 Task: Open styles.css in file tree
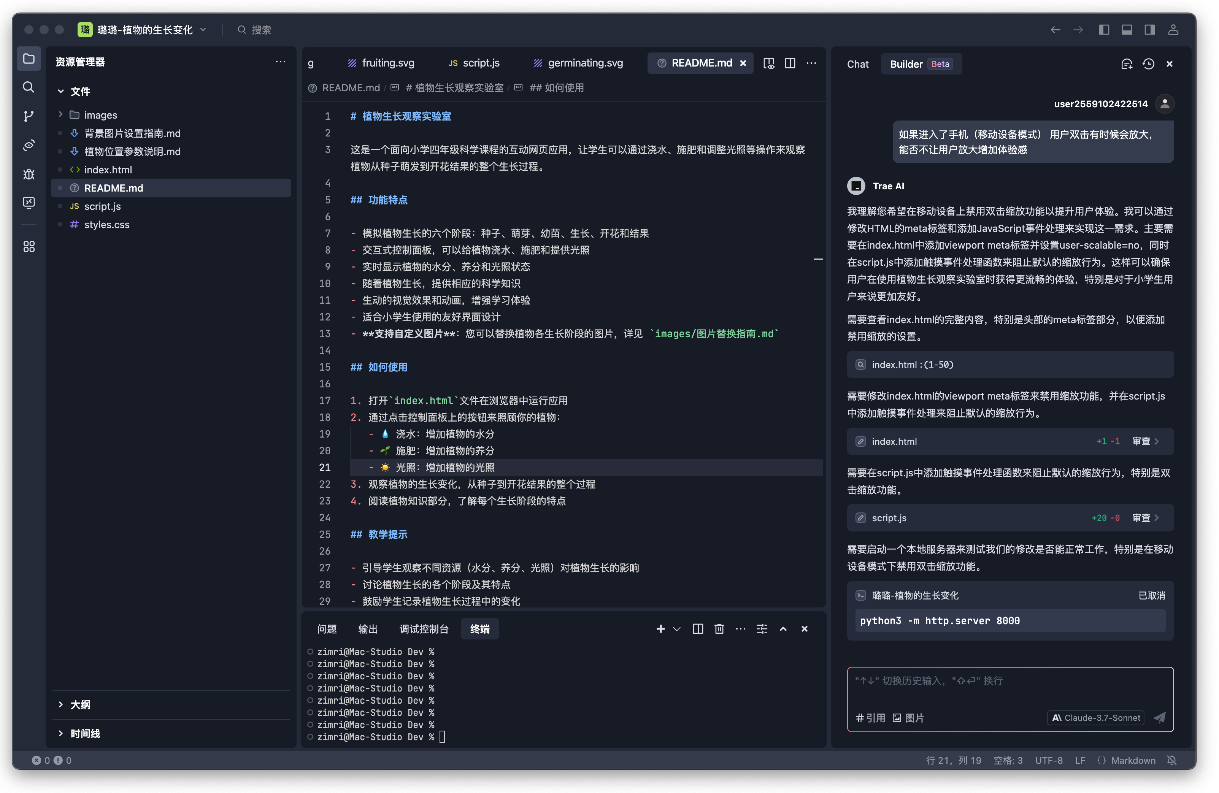click(171, 224)
